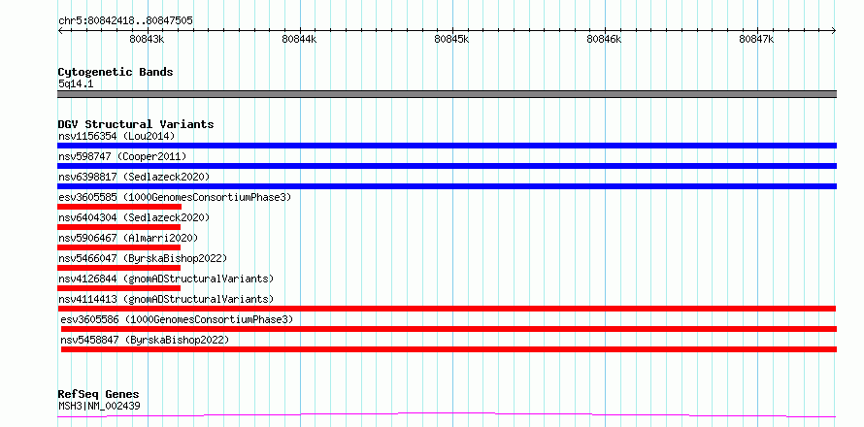Screen dimensions: 864x427
Task: Click the 80846k ruler position
Action: tap(604, 39)
